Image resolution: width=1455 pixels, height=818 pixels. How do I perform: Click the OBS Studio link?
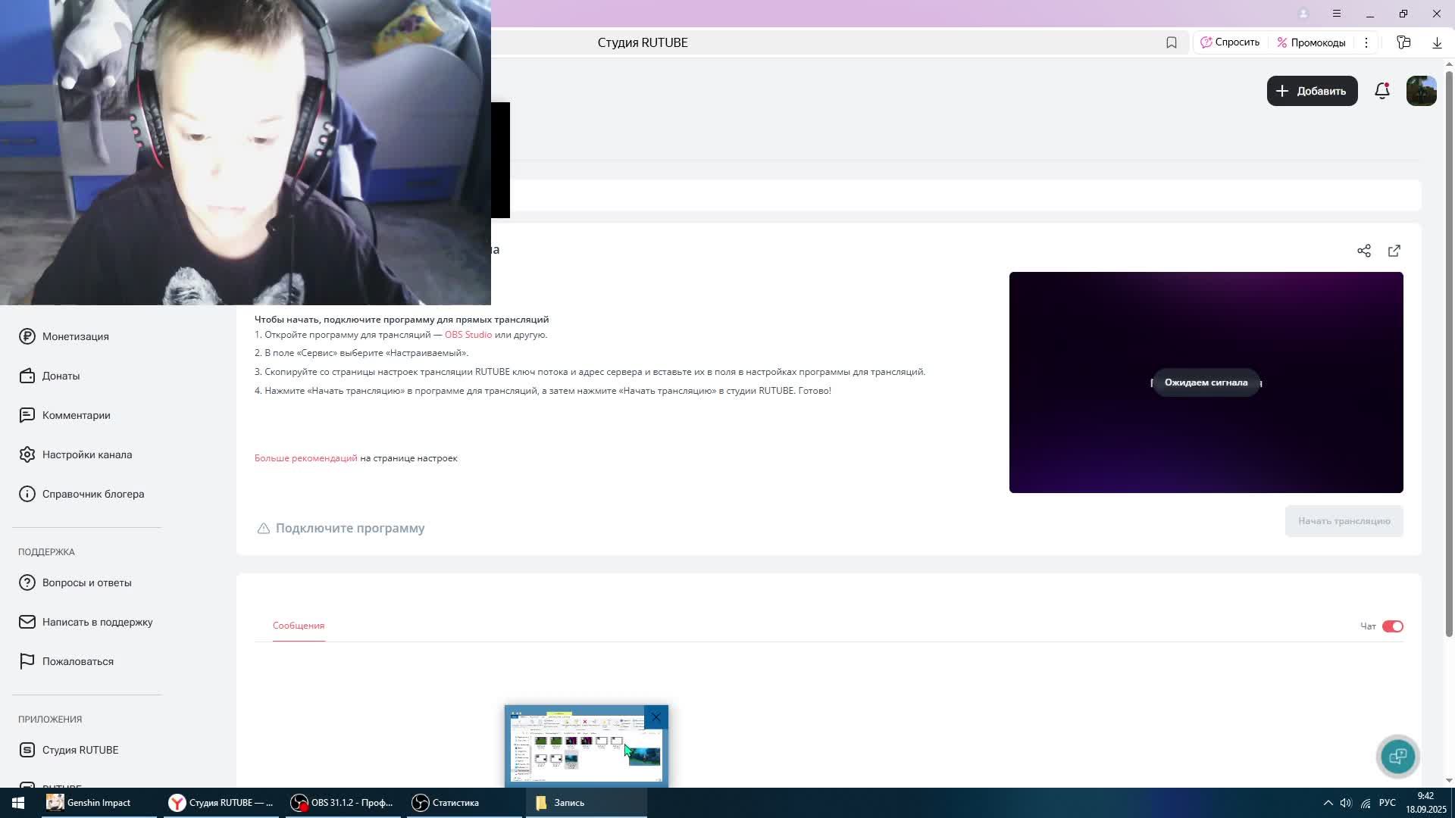tap(468, 335)
